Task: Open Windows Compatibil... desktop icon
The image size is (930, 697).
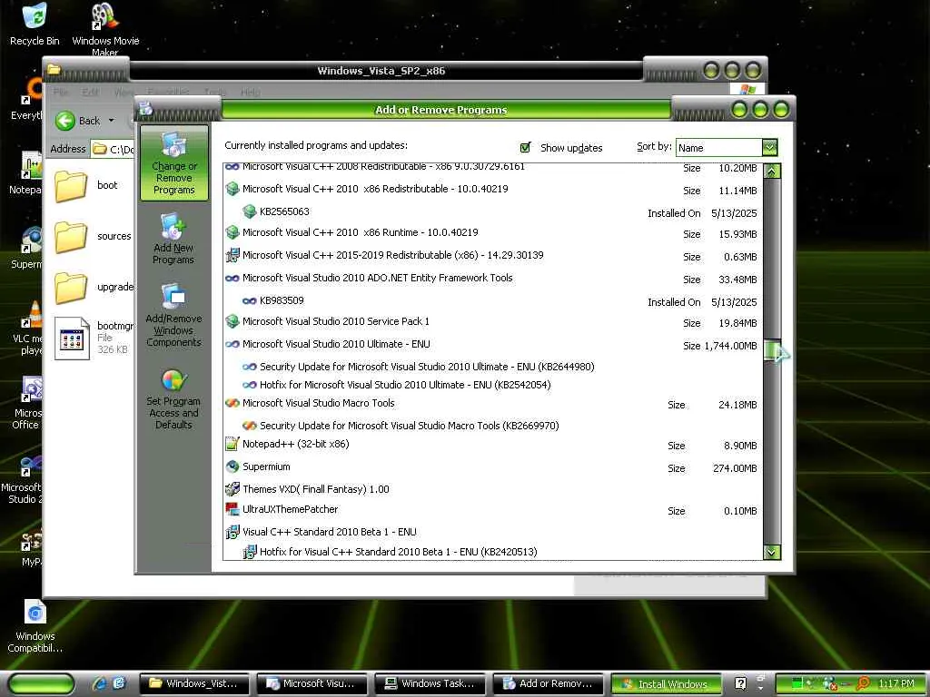Action: pyautogui.click(x=35, y=625)
